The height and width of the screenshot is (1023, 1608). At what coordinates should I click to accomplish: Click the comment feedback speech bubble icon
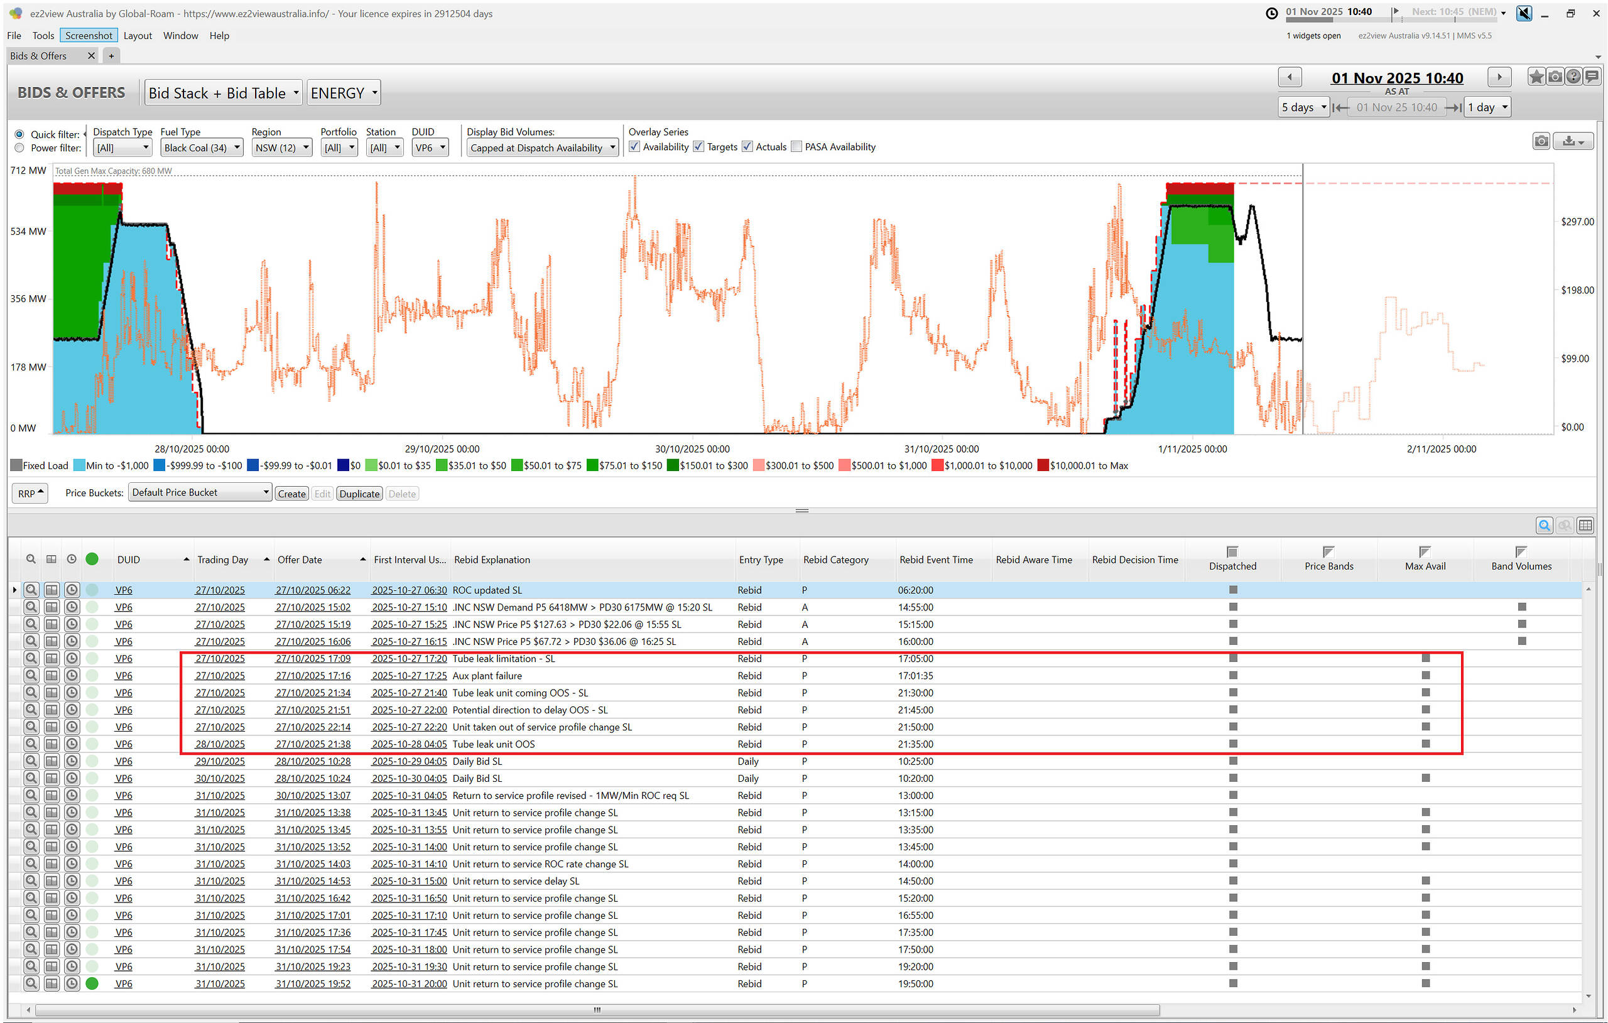pos(1592,77)
